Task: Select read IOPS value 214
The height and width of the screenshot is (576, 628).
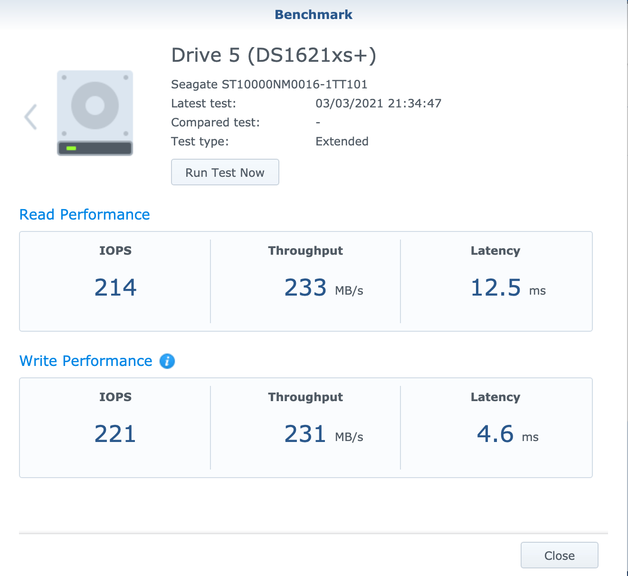Action: (x=115, y=288)
